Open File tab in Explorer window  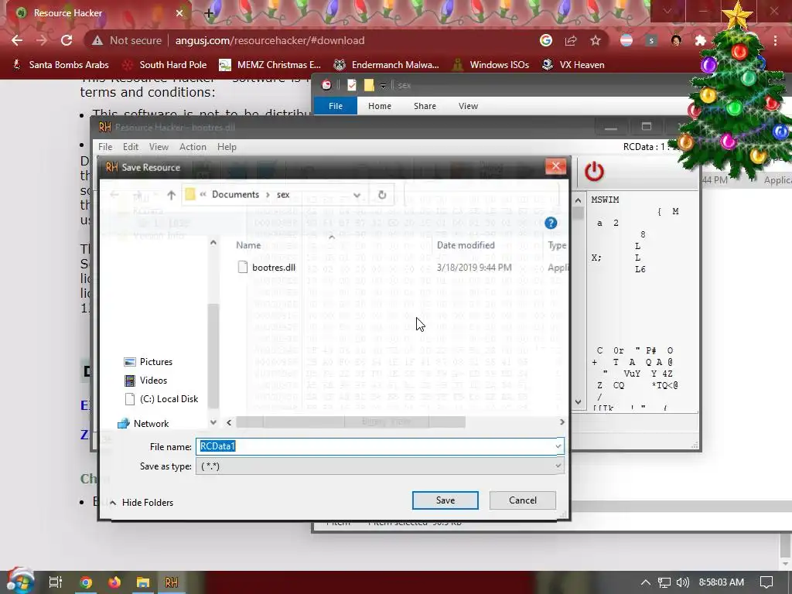pyautogui.click(x=336, y=106)
